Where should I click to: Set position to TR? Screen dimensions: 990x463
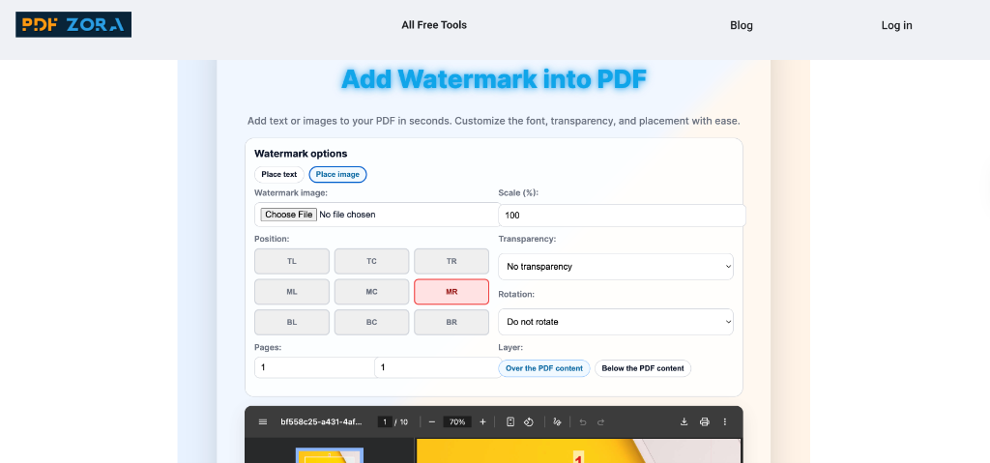coord(451,261)
